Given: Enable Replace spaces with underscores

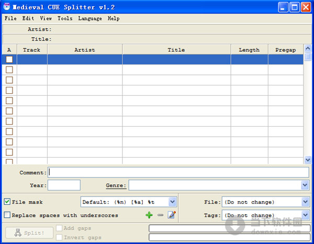Looking at the screenshot, I should (7, 215).
